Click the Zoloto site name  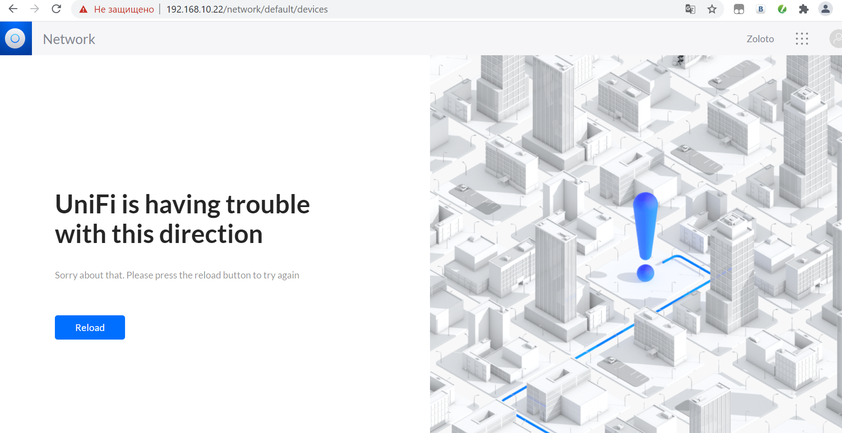point(760,39)
